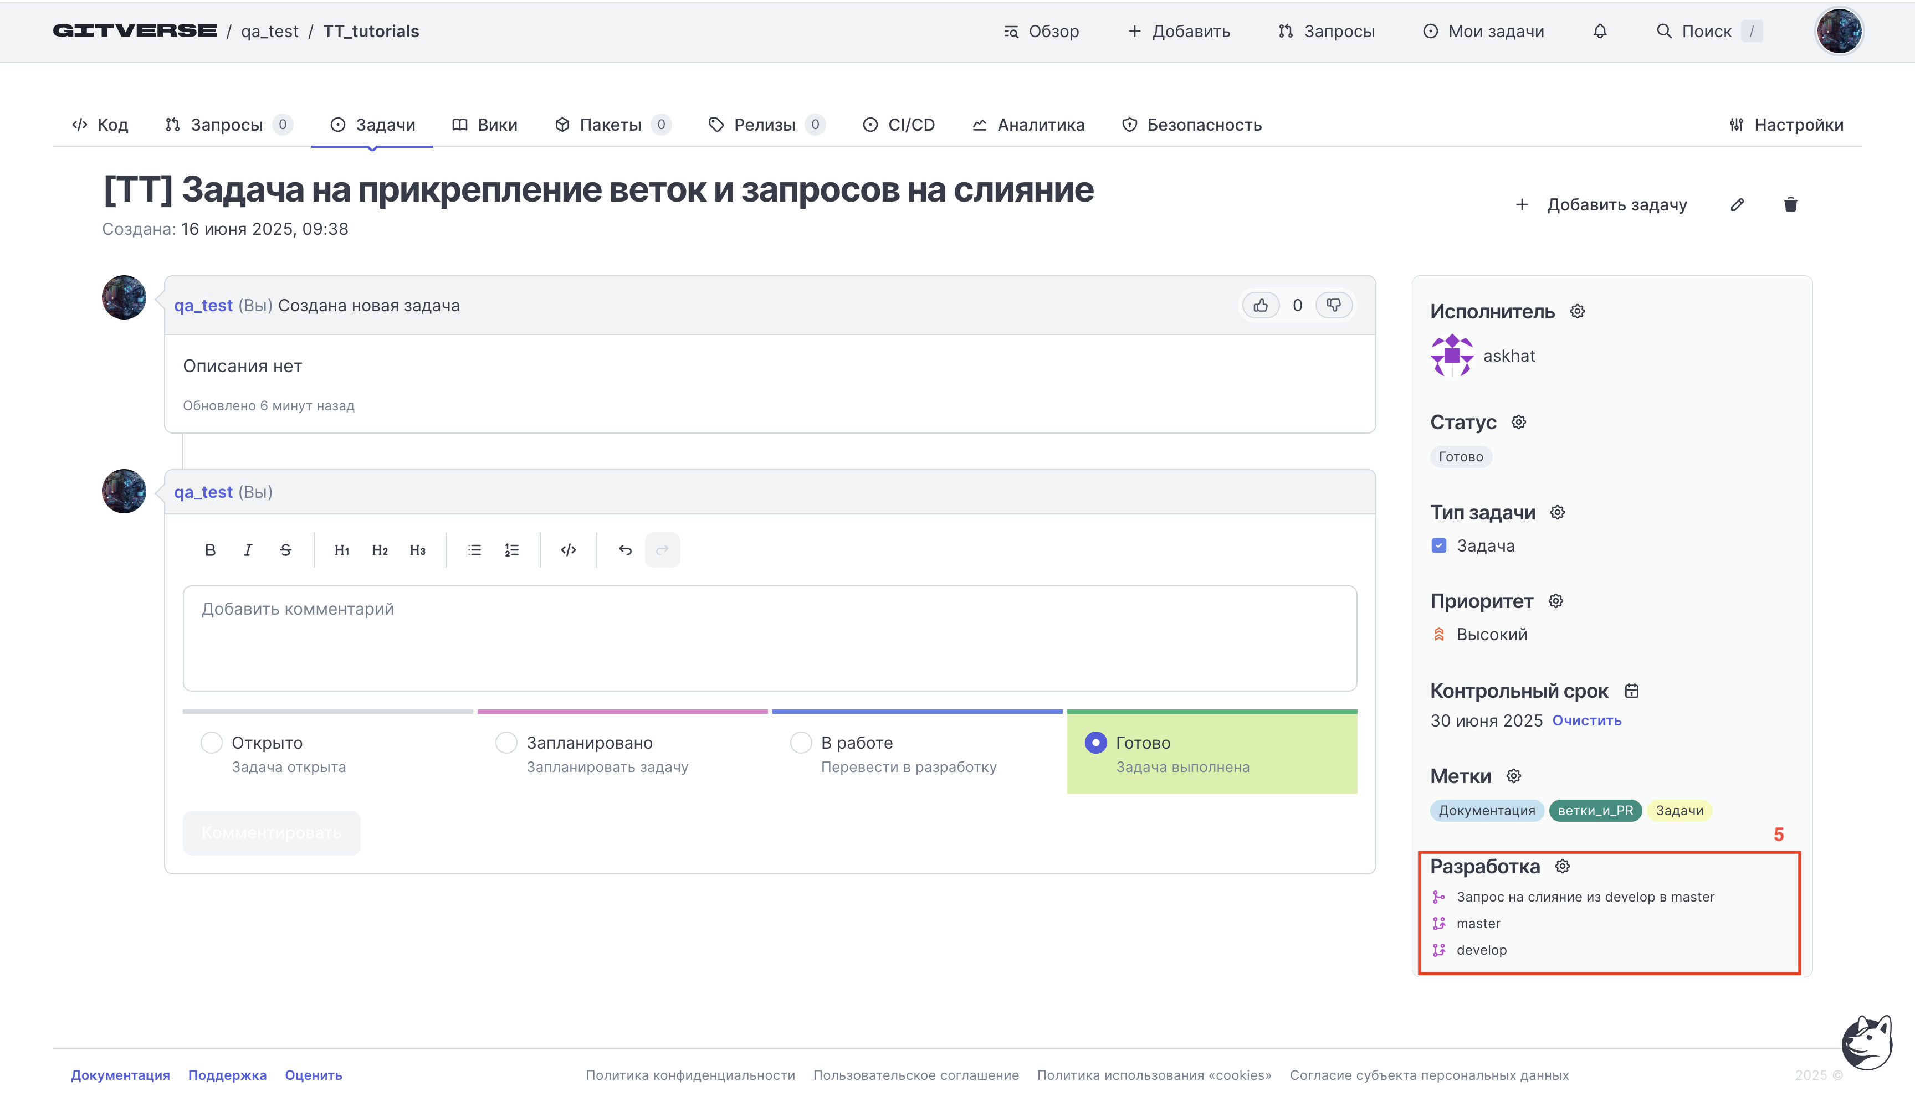Open Поддержка footer link
Viewport: 1915px width, 1102px height.
click(x=227, y=1075)
